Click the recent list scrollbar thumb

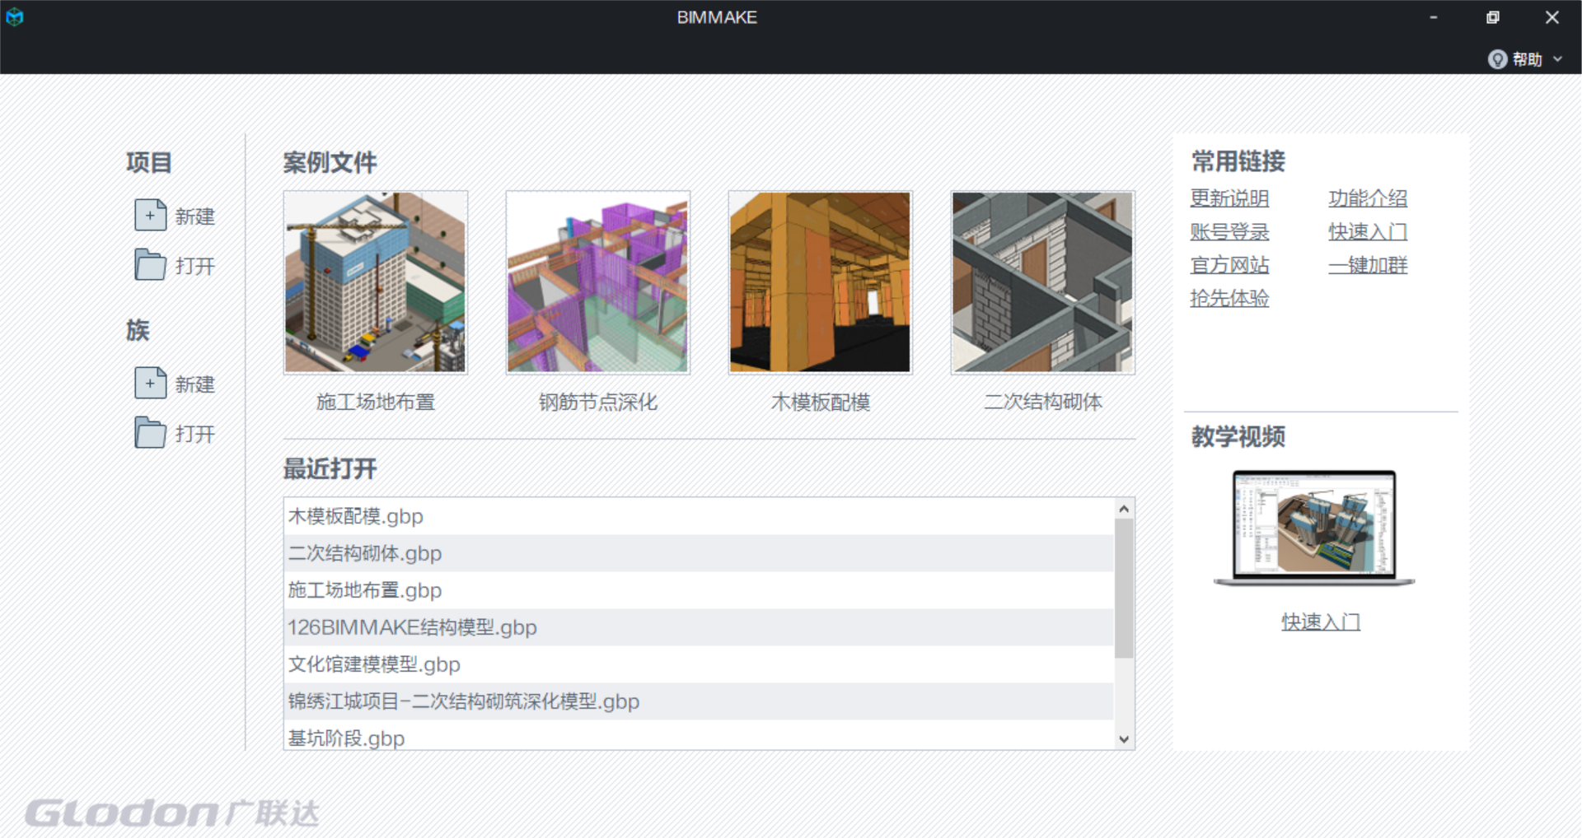(x=1124, y=589)
